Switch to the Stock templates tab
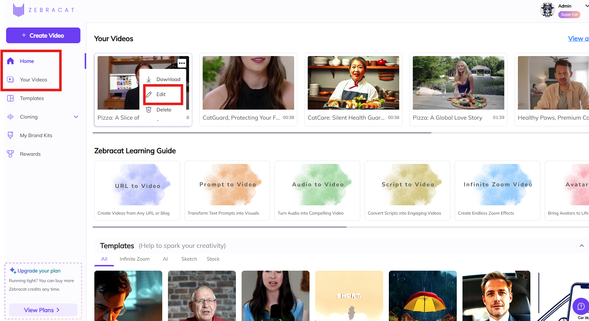The height and width of the screenshot is (321, 589). tap(213, 259)
